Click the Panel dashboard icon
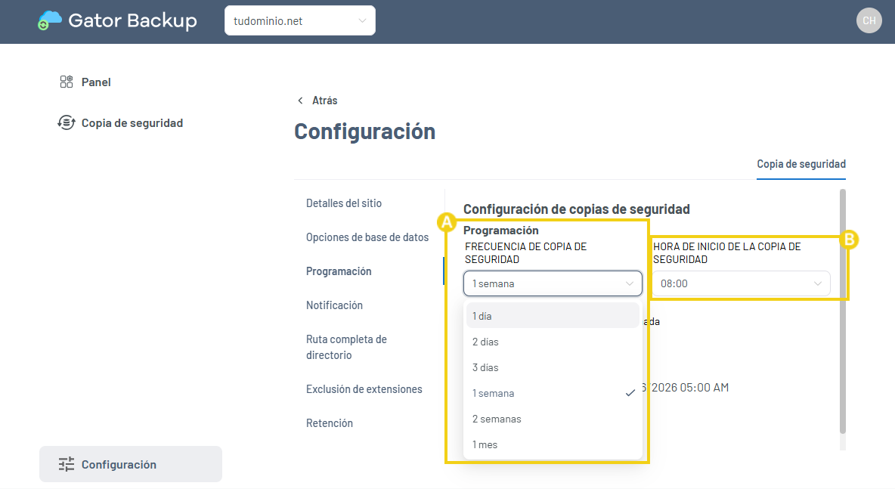The width and height of the screenshot is (895, 489). 67,82
